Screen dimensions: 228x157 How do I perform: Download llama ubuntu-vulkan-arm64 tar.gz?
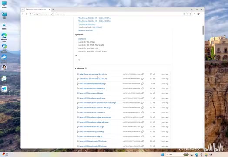[x=95, y=117]
